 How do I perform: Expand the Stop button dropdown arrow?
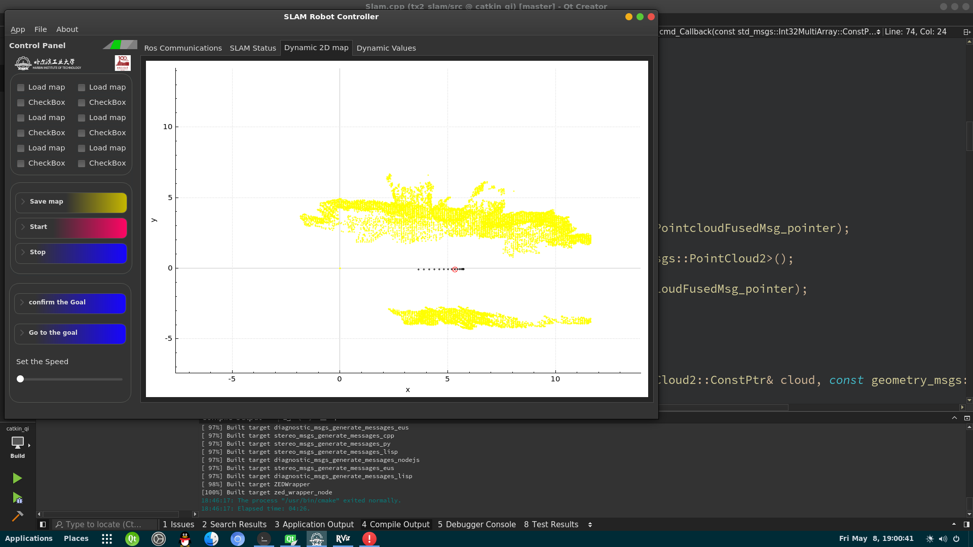(x=22, y=252)
